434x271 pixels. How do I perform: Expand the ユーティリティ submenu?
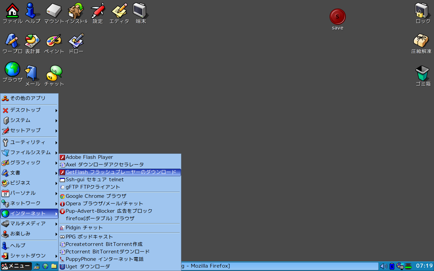pos(29,142)
